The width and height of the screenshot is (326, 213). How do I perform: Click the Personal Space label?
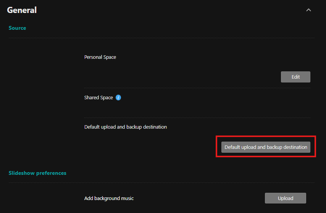pos(100,57)
